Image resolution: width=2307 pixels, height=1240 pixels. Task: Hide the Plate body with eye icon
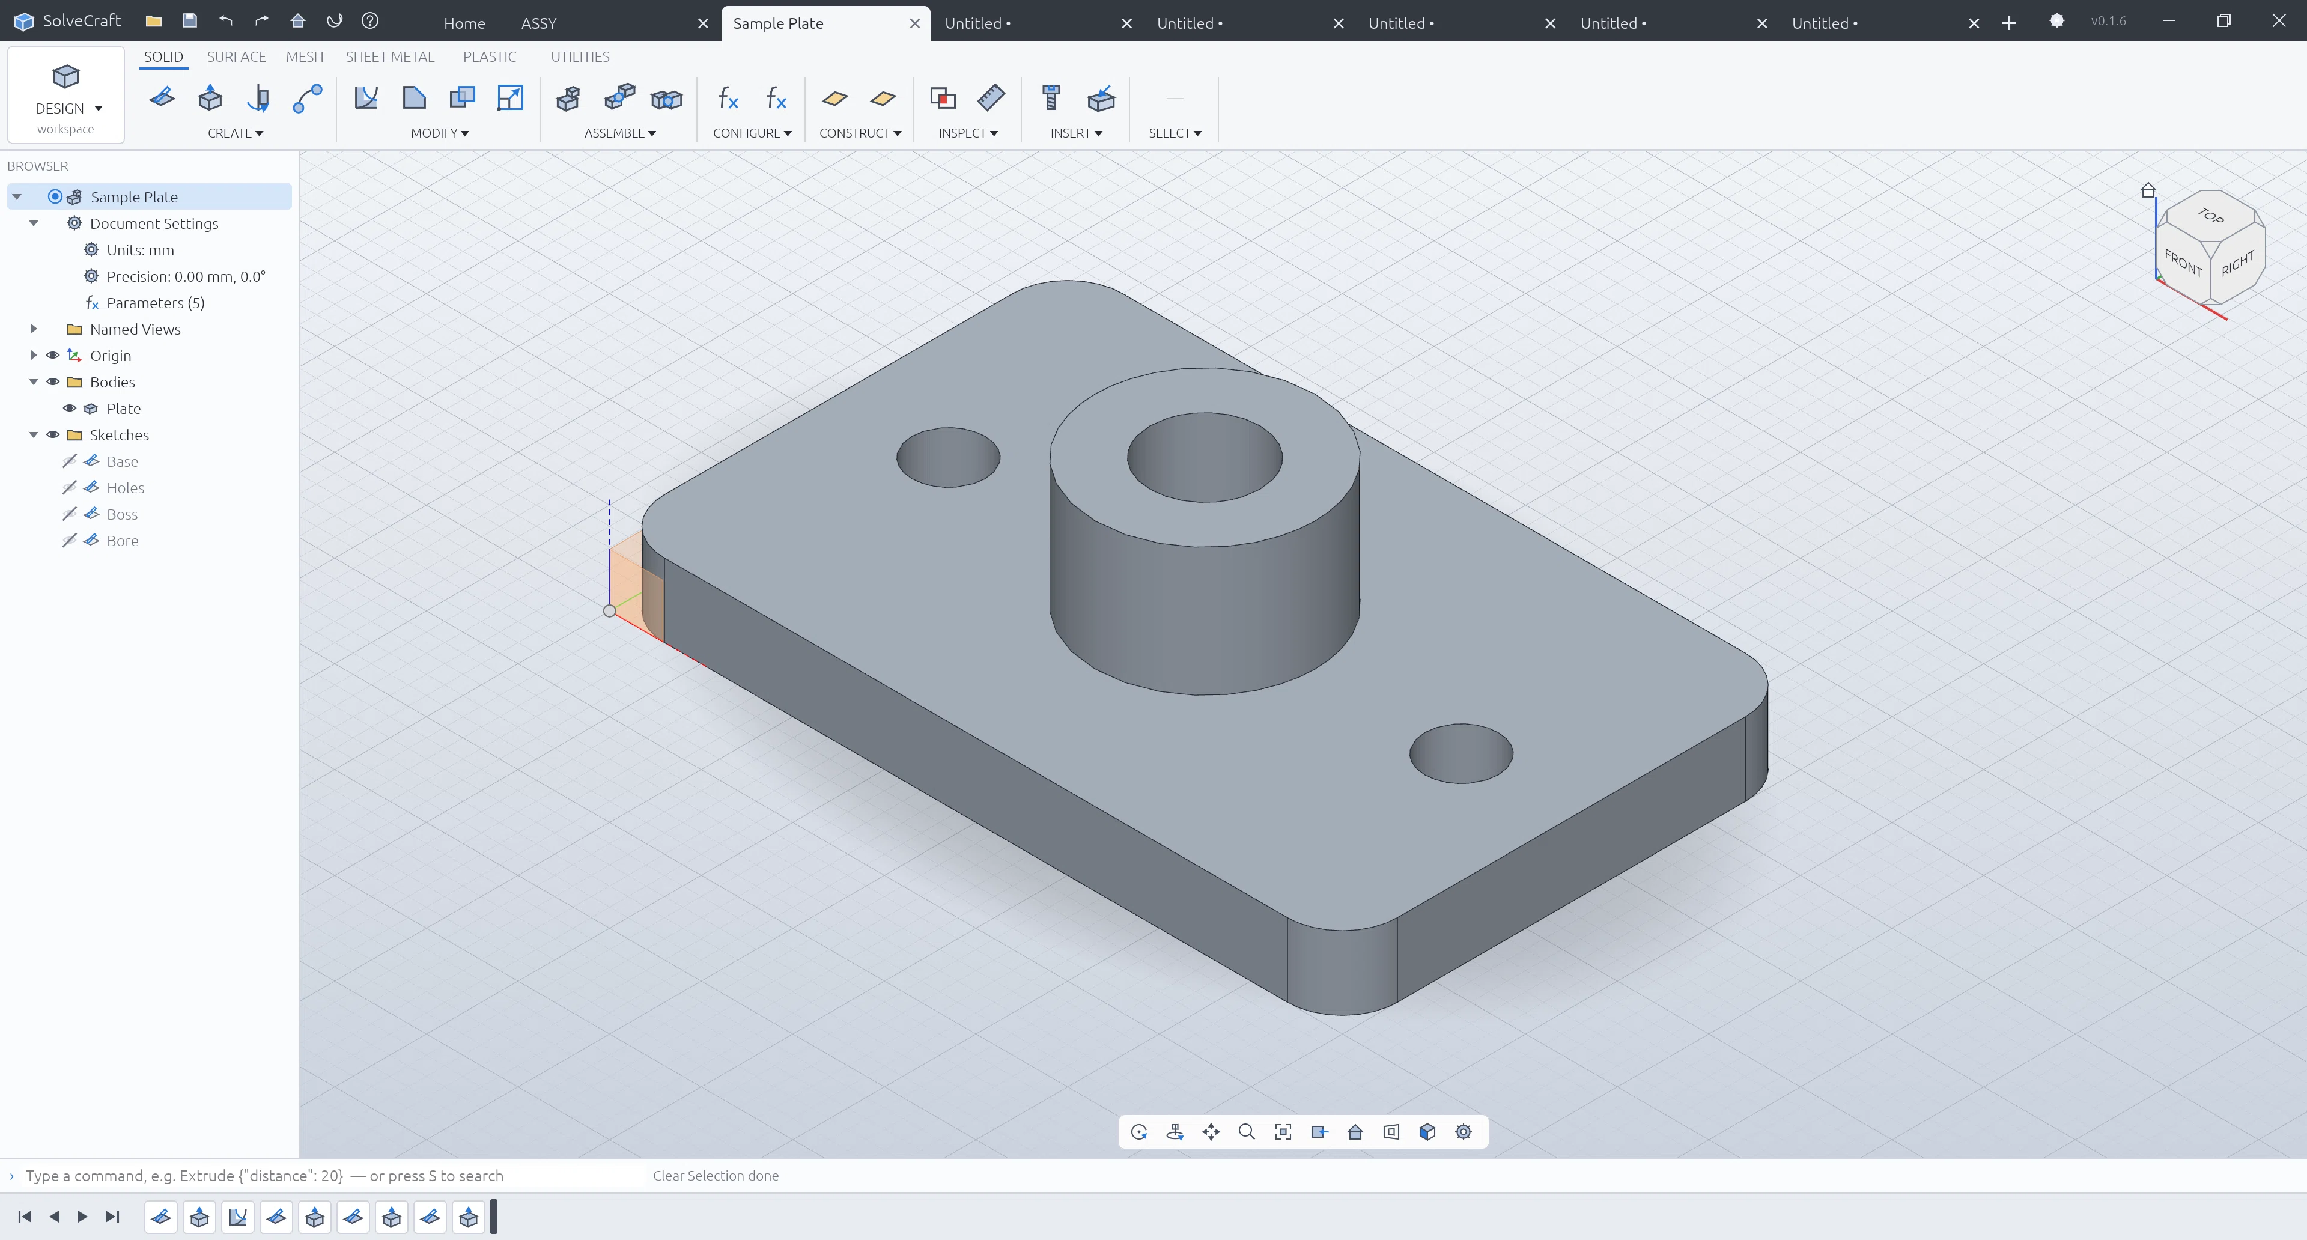point(69,409)
